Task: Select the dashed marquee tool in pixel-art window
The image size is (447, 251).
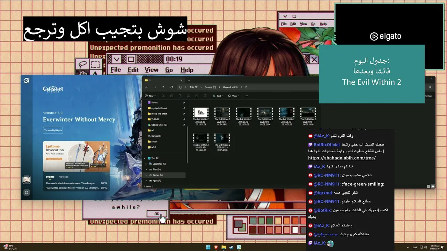Action: [95, 64]
